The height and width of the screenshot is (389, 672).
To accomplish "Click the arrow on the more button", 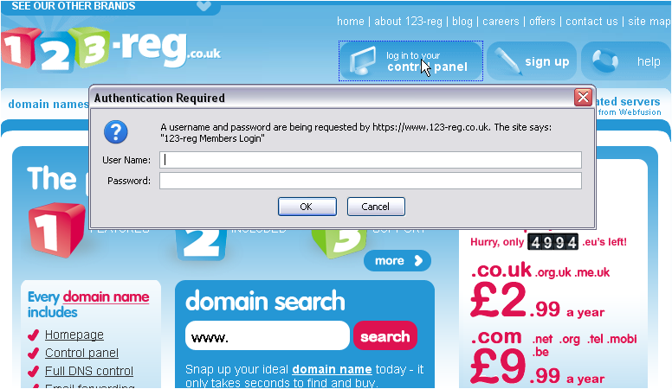I will pos(419,260).
